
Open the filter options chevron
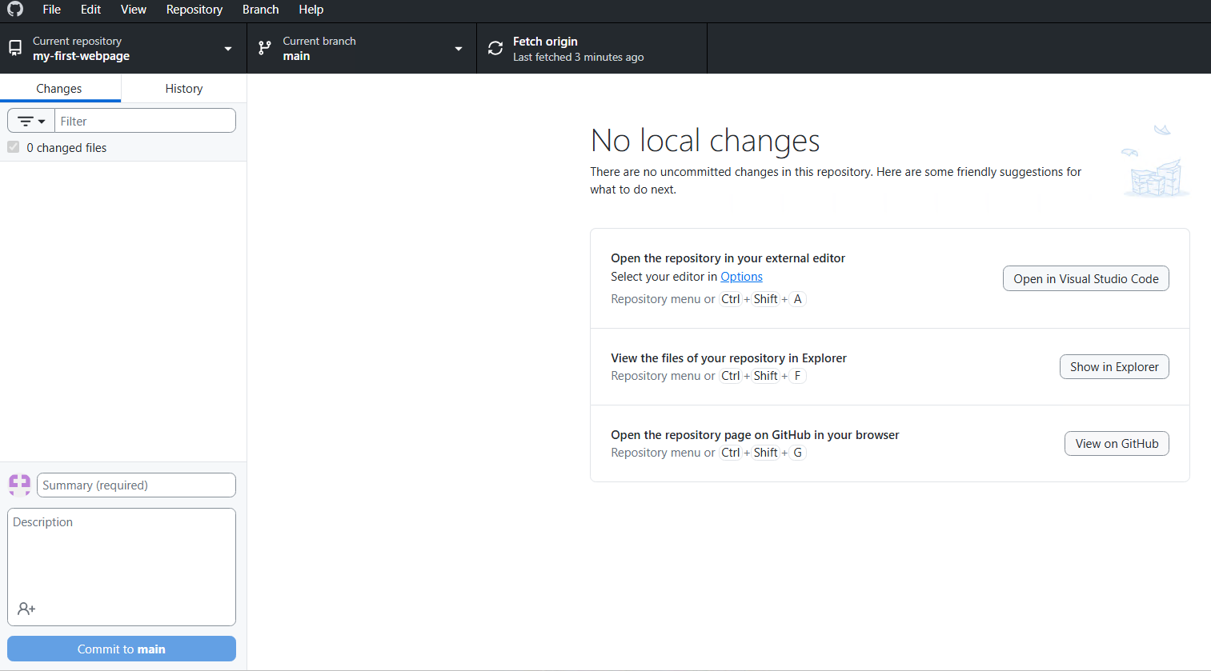click(39, 120)
